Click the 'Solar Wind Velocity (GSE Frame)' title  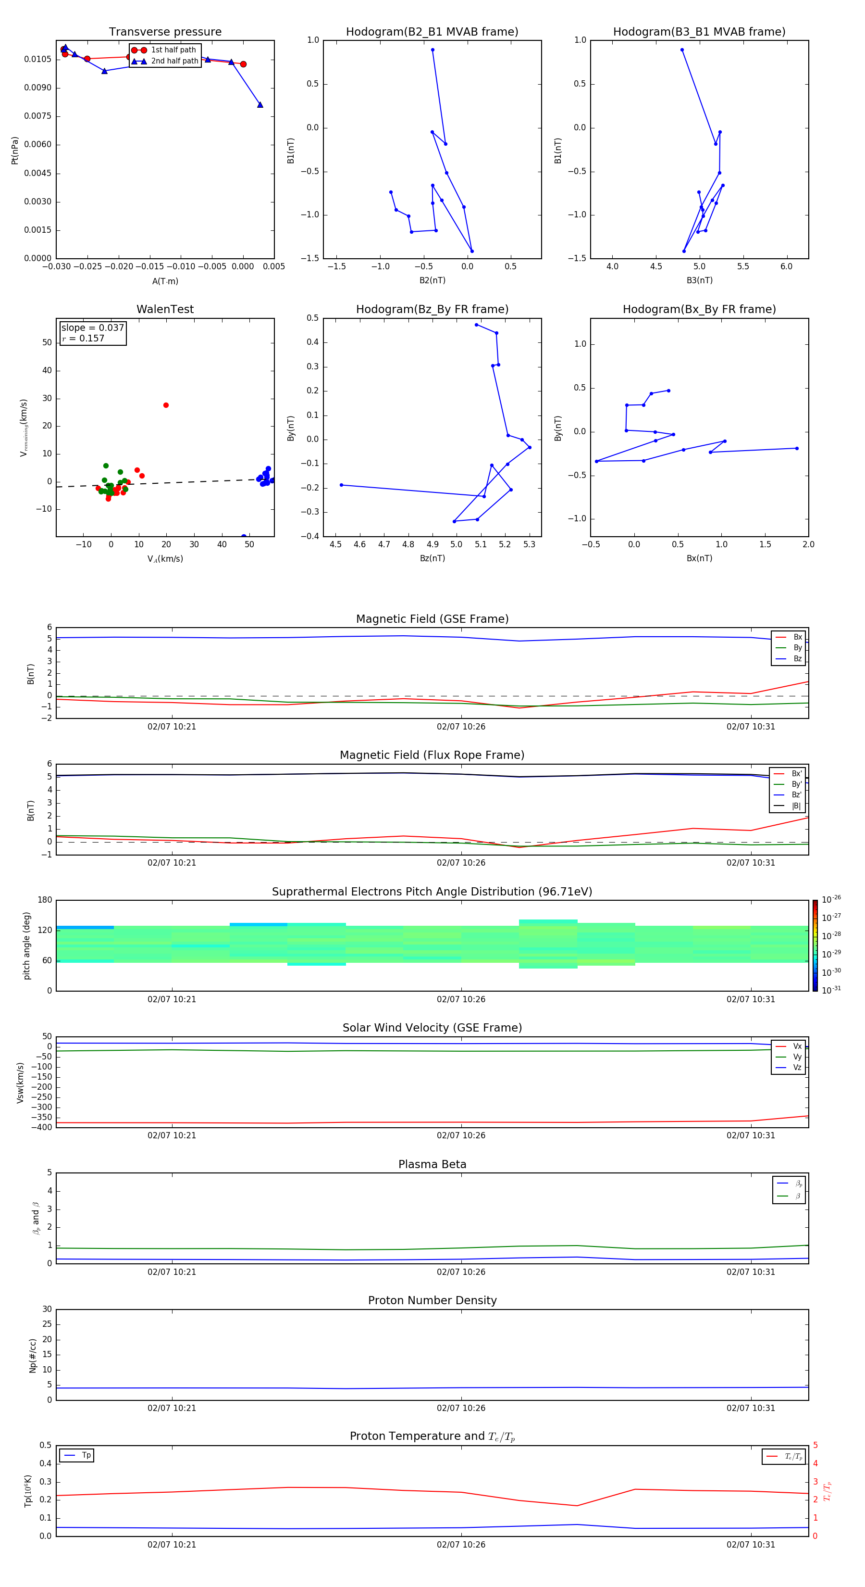[432, 1028]
